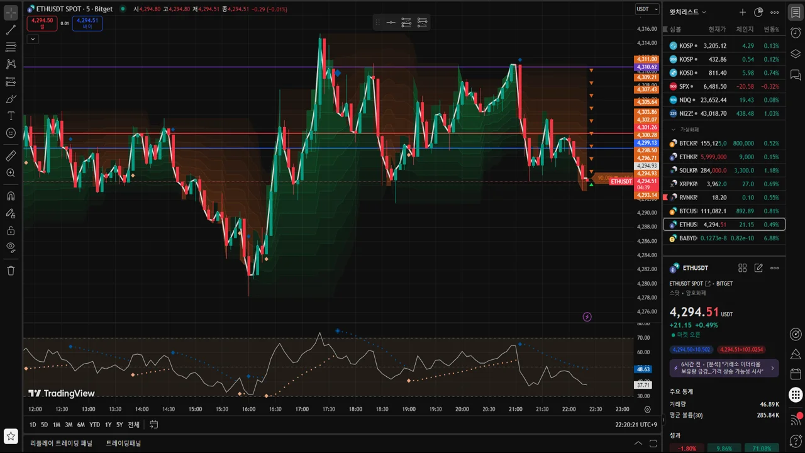Toggle the favorites star in bottom-left
The width and height of the screenshot is (805, 453).
coord(11,435)
